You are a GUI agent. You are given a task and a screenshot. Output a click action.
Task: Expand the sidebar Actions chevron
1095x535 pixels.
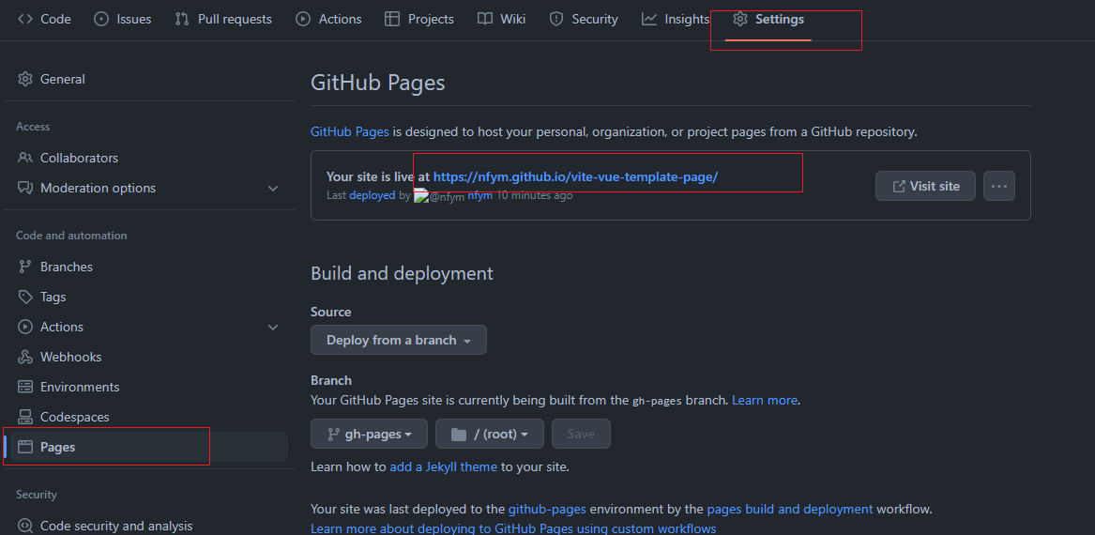pos(273,327)
